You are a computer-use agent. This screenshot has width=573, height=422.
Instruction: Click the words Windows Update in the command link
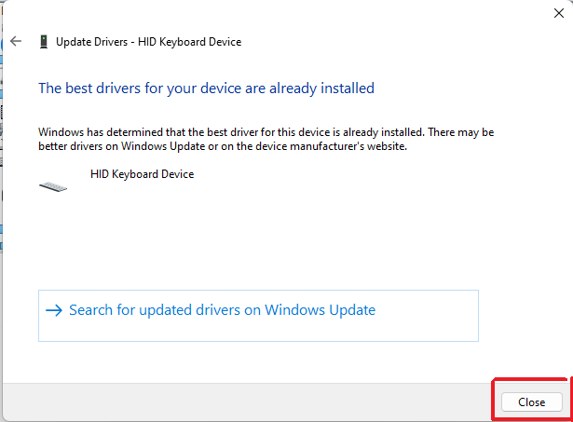(321, 310)
